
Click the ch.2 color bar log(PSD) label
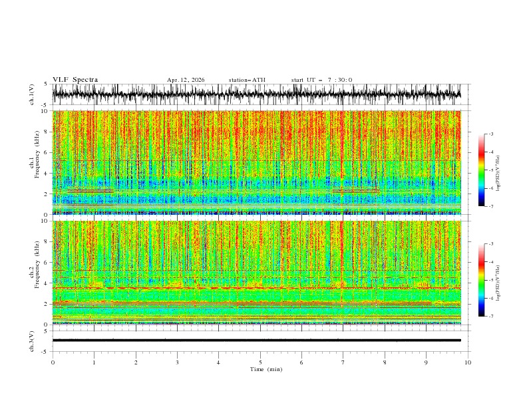498,283
